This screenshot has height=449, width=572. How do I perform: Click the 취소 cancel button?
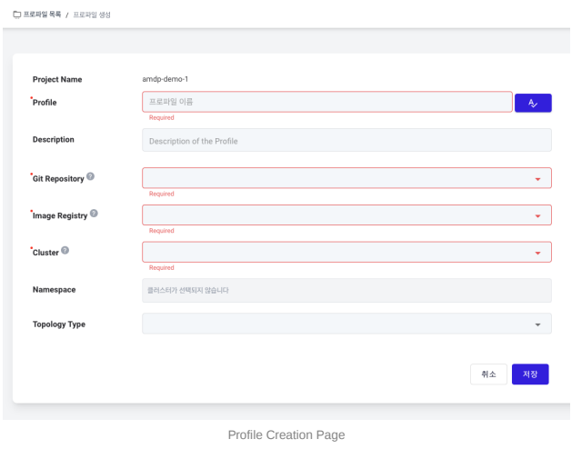click(x=488, y=374)
